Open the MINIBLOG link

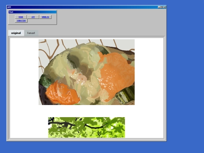(x=45, y=17)
